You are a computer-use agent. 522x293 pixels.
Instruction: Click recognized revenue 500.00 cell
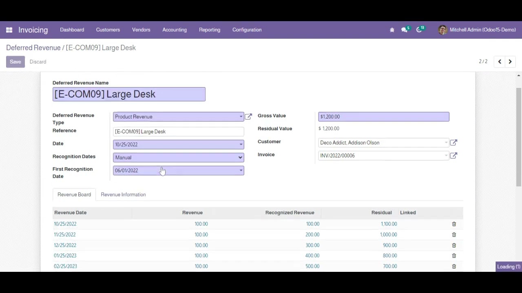tap(312, 266)
